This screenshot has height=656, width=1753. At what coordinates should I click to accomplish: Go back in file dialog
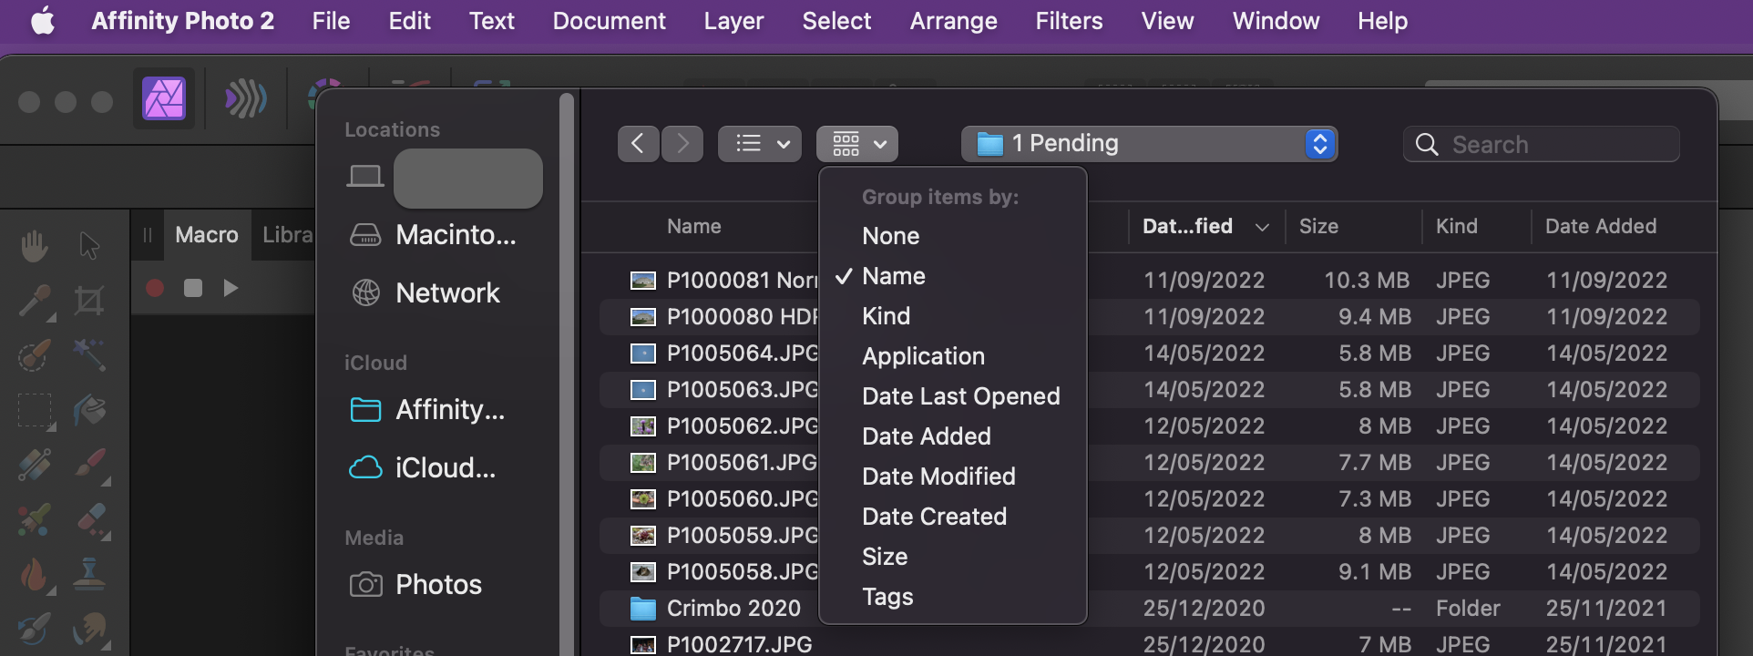pos(638,144)
